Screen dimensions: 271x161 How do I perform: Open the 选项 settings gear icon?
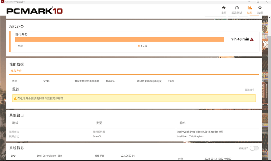pyautogui.click(x=260, y=8)
